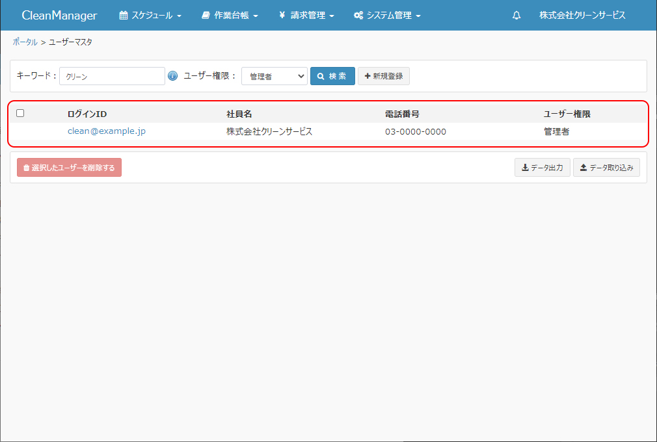Viewport: 657px width, 442px height.
Task: Click the notification bell icon
Action: click(516, 16)
